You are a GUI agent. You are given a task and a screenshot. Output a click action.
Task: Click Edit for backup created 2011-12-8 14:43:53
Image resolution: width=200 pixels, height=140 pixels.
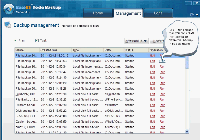(153, 61)
